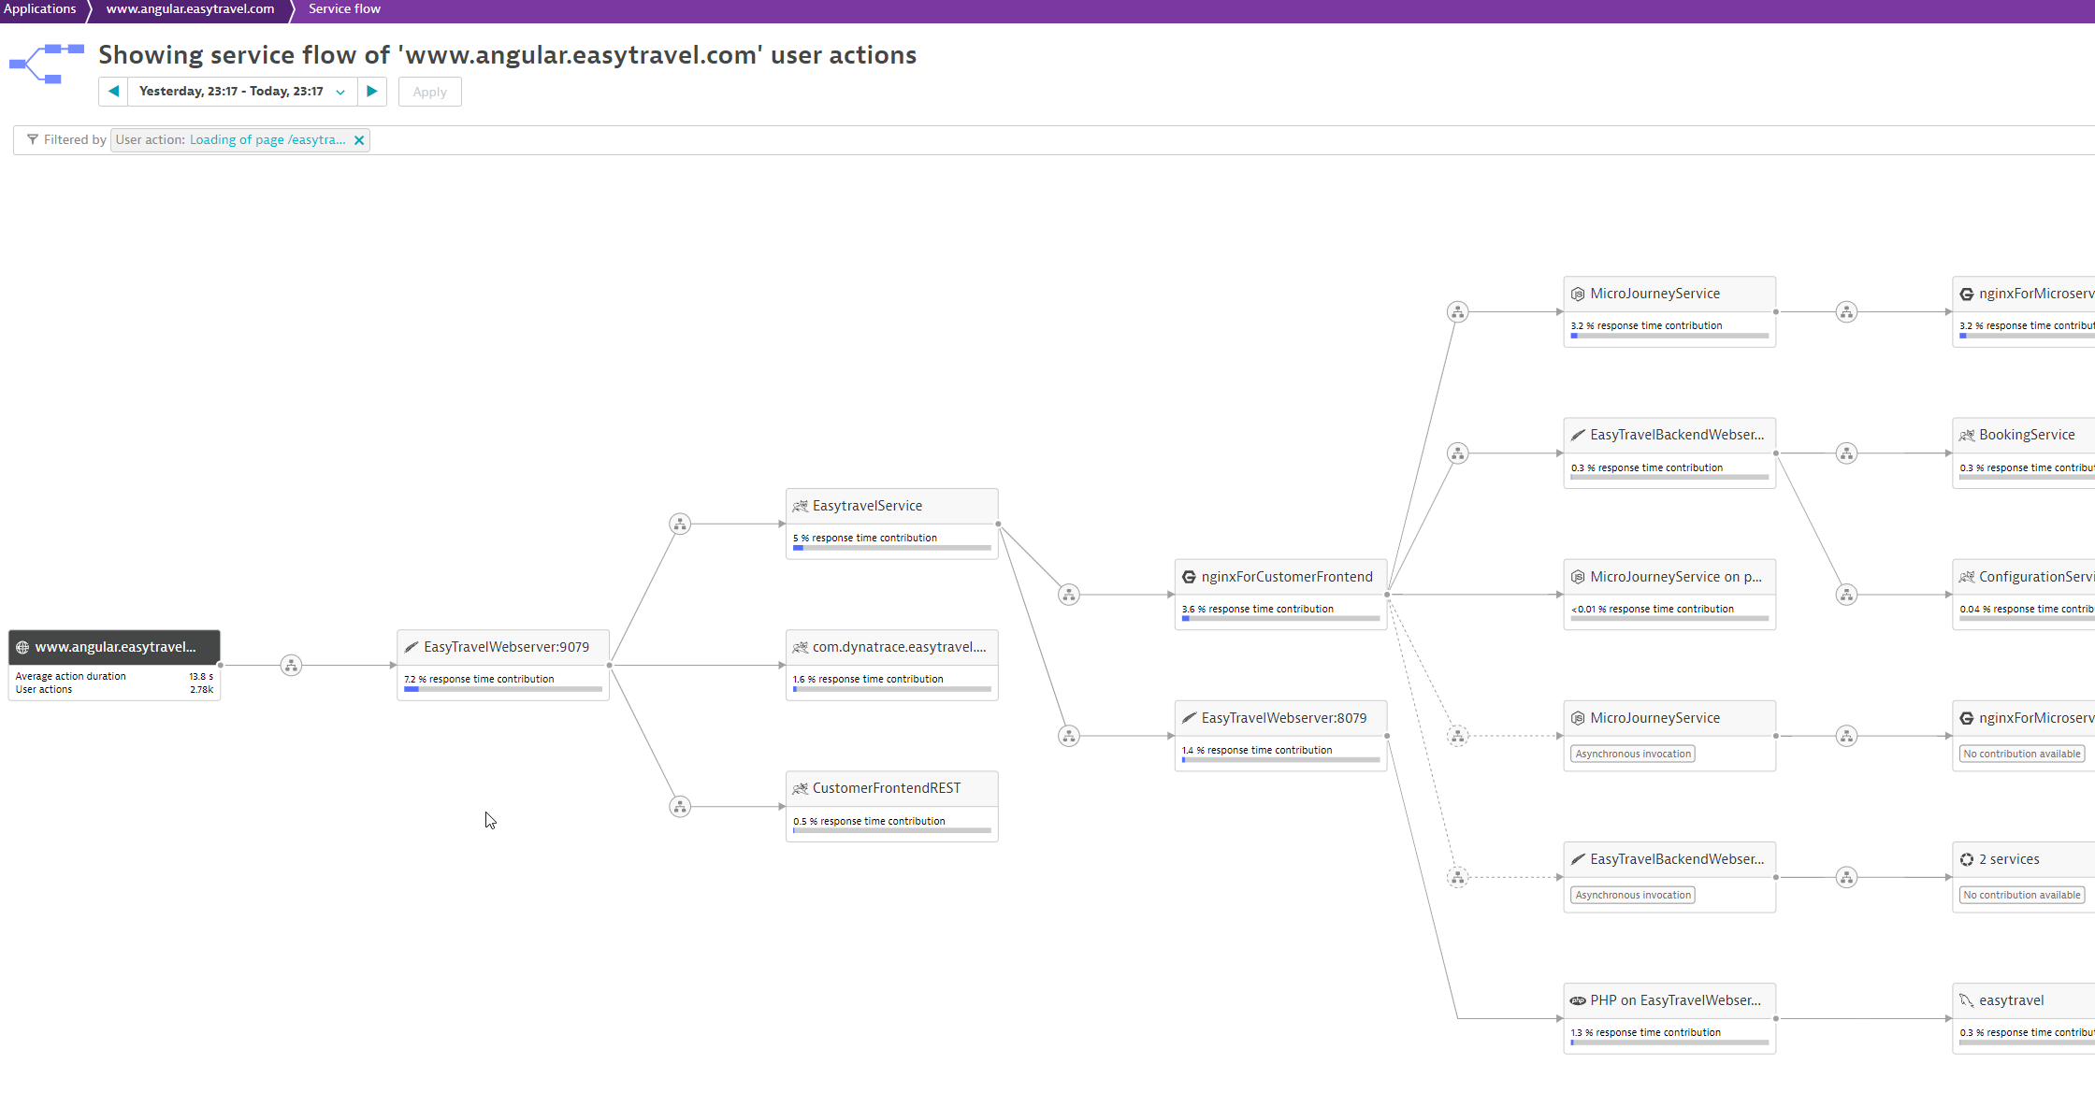Screen dimensions: 2095x1107
Task: Click the load balancer icon before EasytravelService
Action: pos(680,525)
